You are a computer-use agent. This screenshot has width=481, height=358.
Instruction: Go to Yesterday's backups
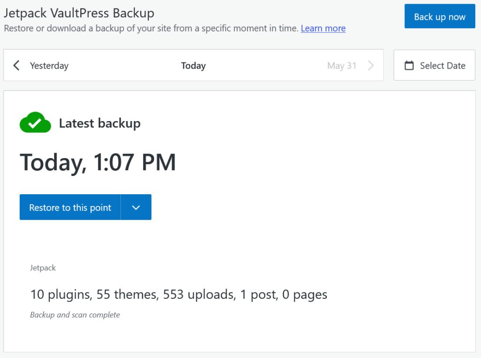point(49,66)
